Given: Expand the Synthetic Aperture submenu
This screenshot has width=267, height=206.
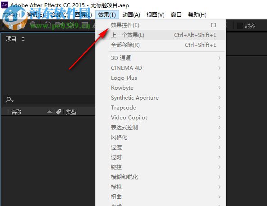Looking at the screenshot, I should tap(161, 97).
